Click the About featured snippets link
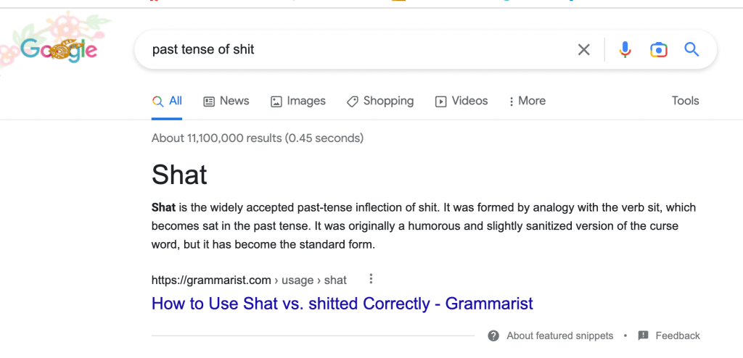 559,336
